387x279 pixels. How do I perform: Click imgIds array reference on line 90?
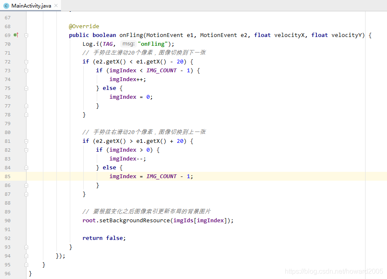click(183, 220)
